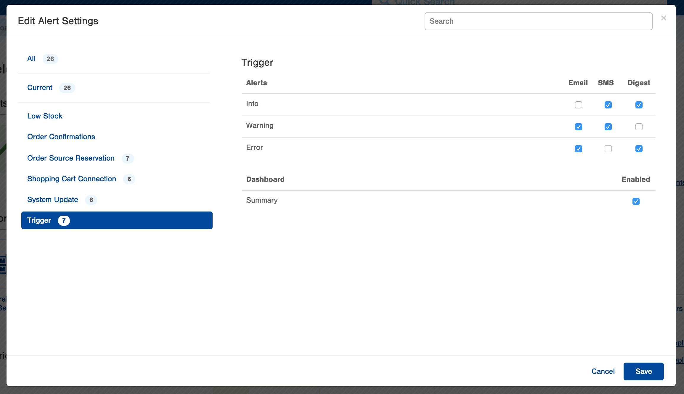The height and width of the screenshot is (394, 684).
Task: Disable the Summary dashboard toggle
Action: pyautogui.click(x=636, y=201)
